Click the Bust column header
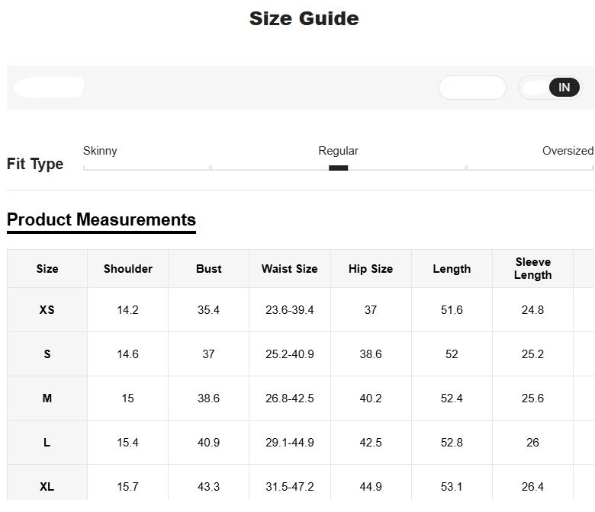Viewport: 595px width, 512px height. click(208, 269)
